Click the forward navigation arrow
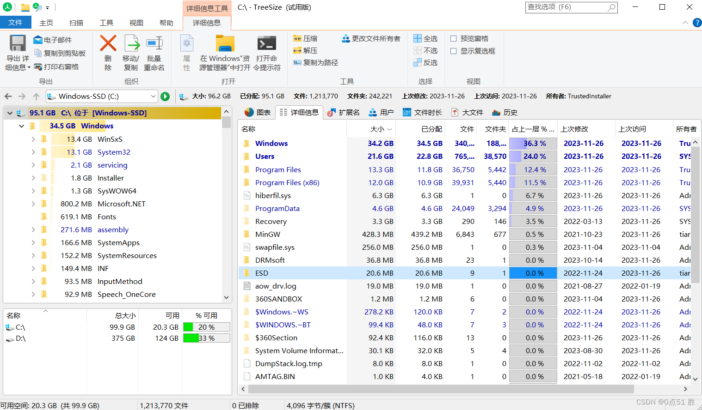Image resolution: width=702 pixels, height=410 pixels. pos(22,96)
